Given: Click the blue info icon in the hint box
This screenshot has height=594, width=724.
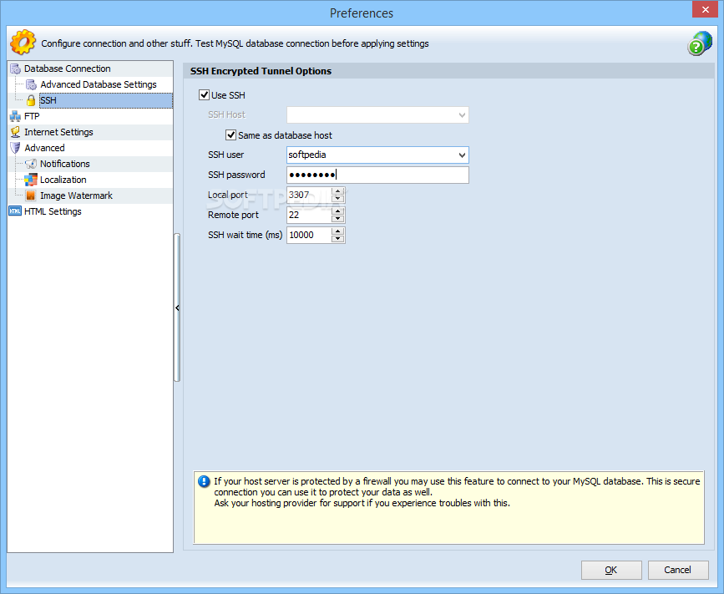Looking at the screenshot, I should (204, 481).
